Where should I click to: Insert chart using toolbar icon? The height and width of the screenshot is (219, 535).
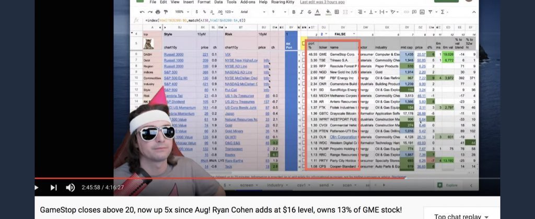pos(422,12)
